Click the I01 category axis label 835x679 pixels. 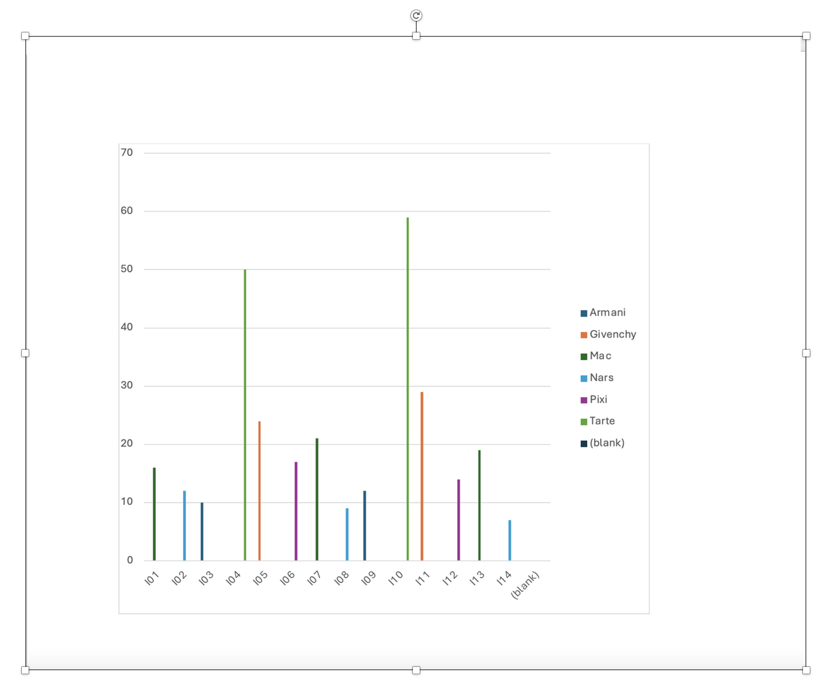[x=152, y=578]
